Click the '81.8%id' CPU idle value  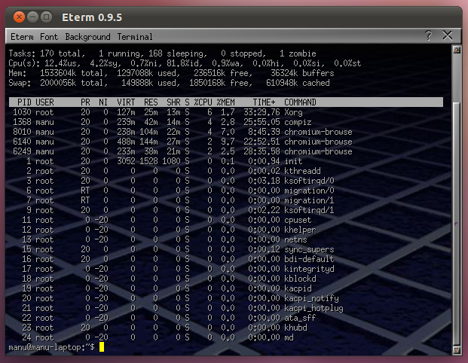tap(185, 63)
